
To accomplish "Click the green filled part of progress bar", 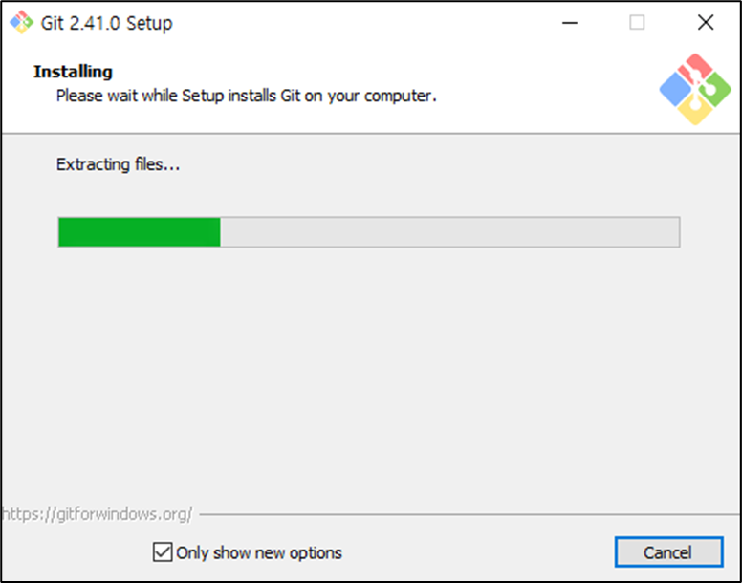I will pos(140,232).
